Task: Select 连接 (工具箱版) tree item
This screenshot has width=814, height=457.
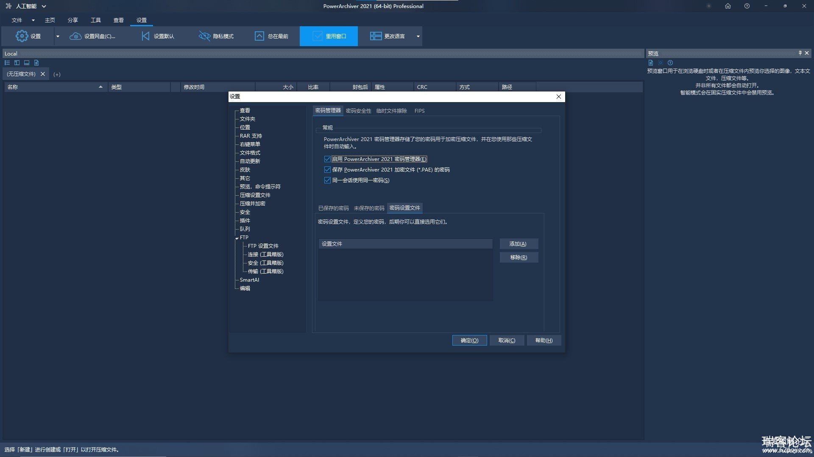Action: pyautogui.click(x=266, y=255)
